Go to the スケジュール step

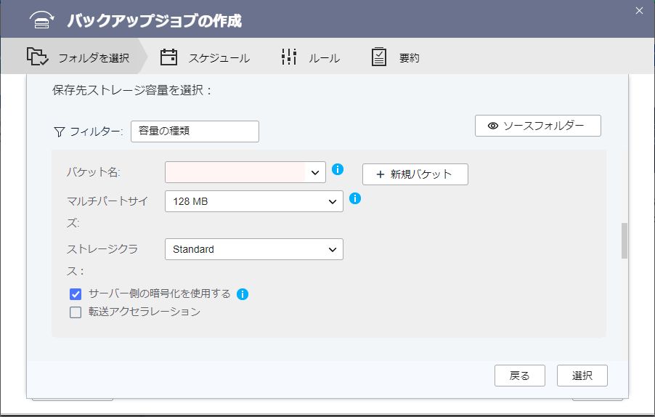coord(205,57)
